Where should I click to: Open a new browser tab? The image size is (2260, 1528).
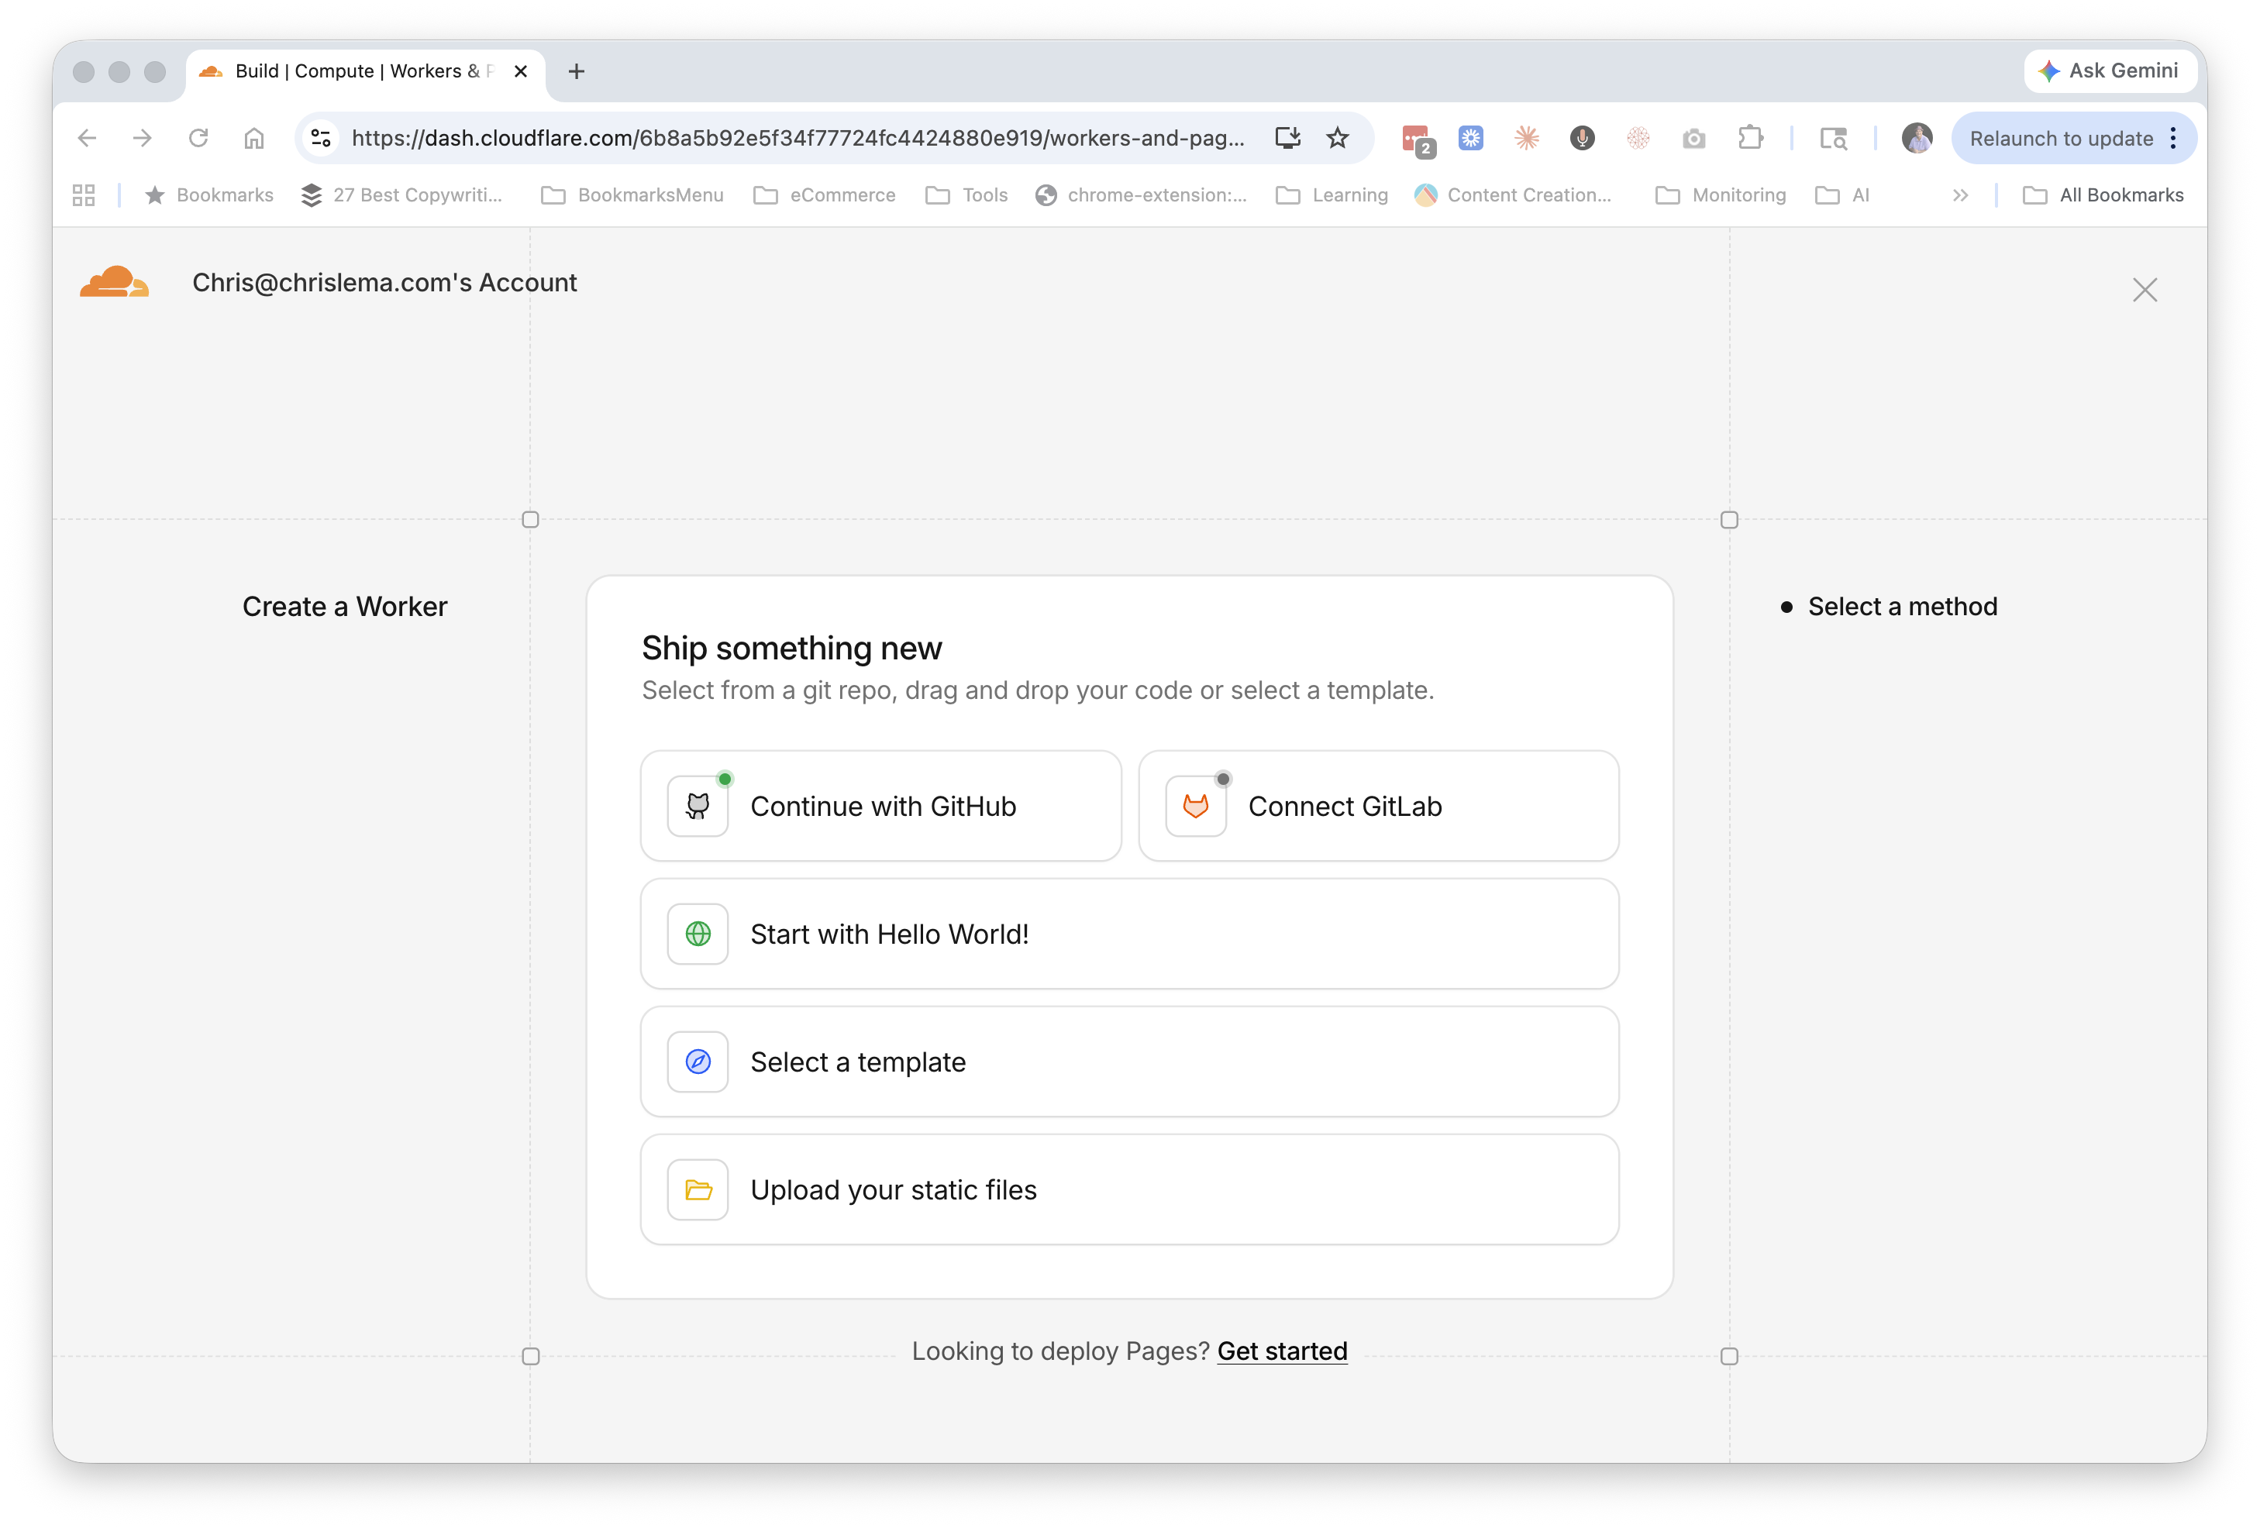click(x=576, y=71)
